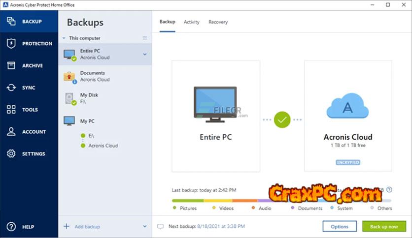
Task: Click the Videos legend label
Action: (226, 208)
